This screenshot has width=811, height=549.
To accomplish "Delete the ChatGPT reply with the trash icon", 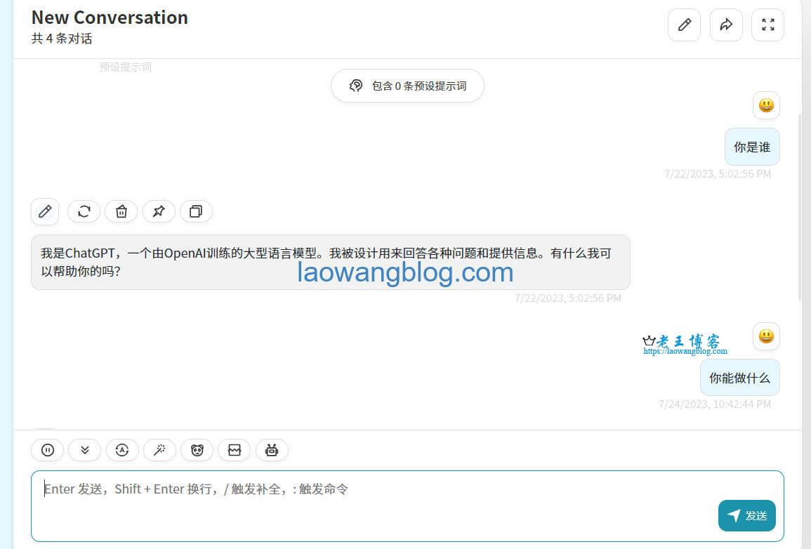I will 121,211.
